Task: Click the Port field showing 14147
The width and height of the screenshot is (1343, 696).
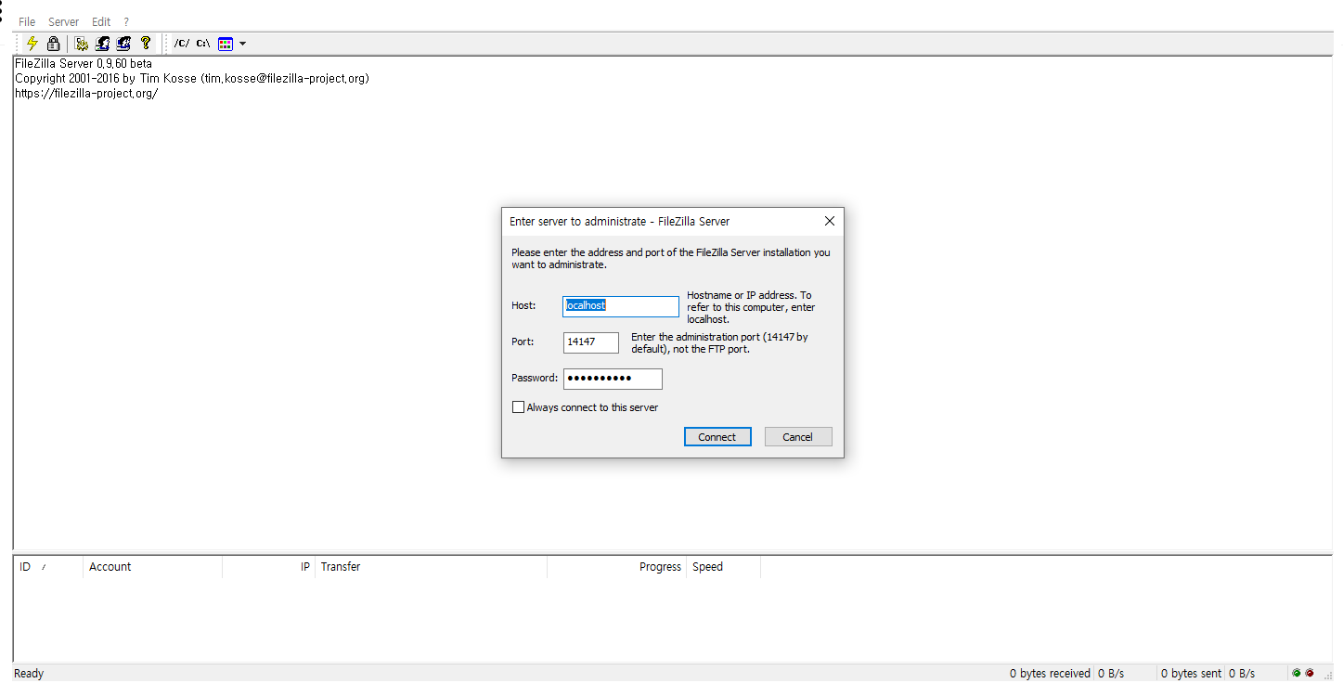Action: (x=591, y=342)
